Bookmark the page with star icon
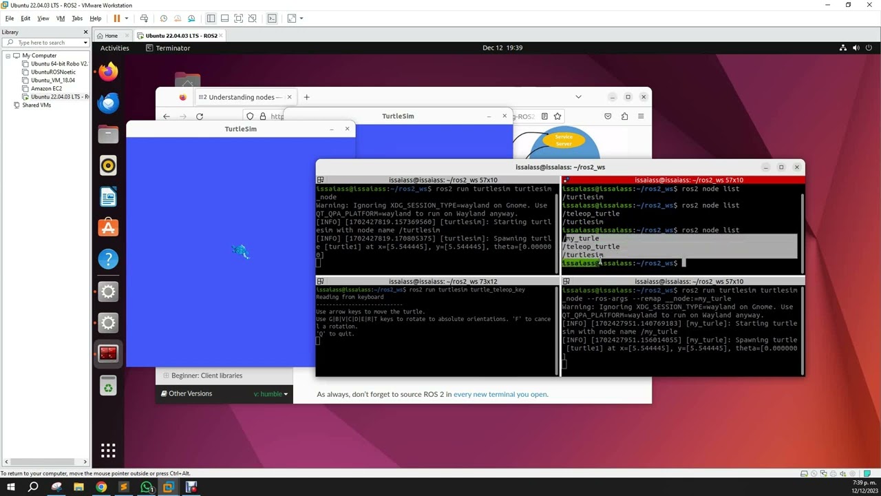This screenshot has width=881, height=496. [x=558, y=116]
